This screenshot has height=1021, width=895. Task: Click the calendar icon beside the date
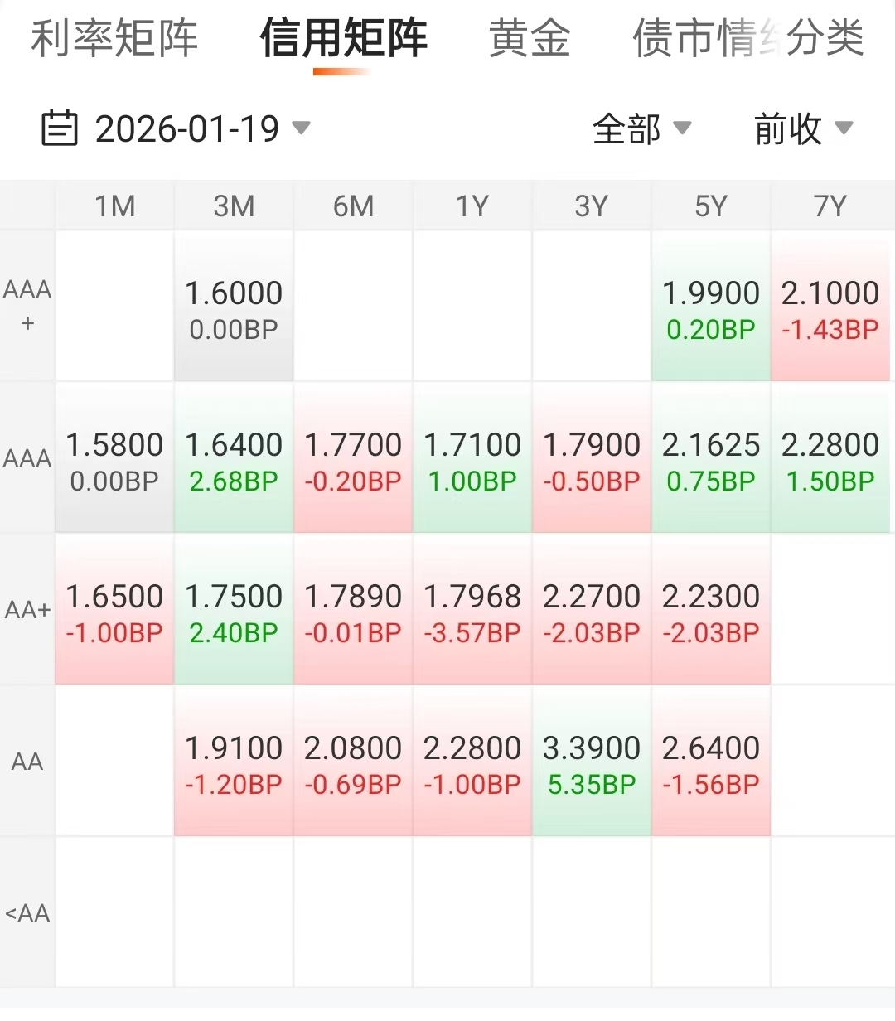coord(60,128)
